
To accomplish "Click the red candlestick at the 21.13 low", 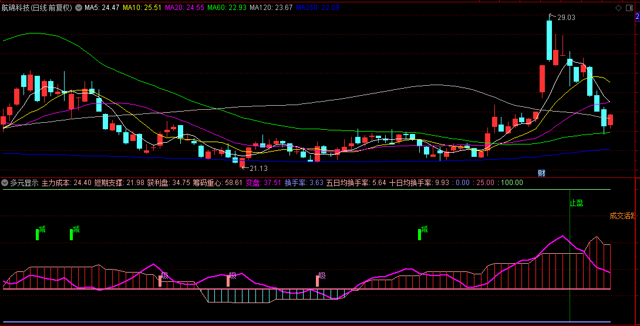I will [242, 163].
